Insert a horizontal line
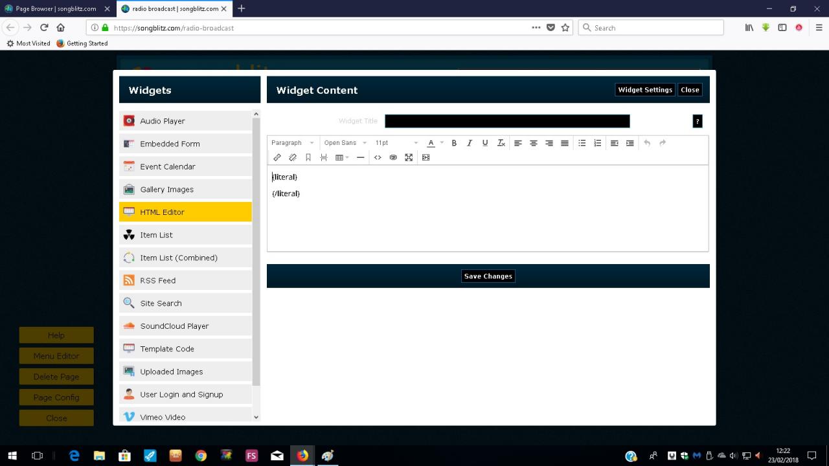Image resolution: width=829 pixels, height=466 pixels. coord(361,157)
